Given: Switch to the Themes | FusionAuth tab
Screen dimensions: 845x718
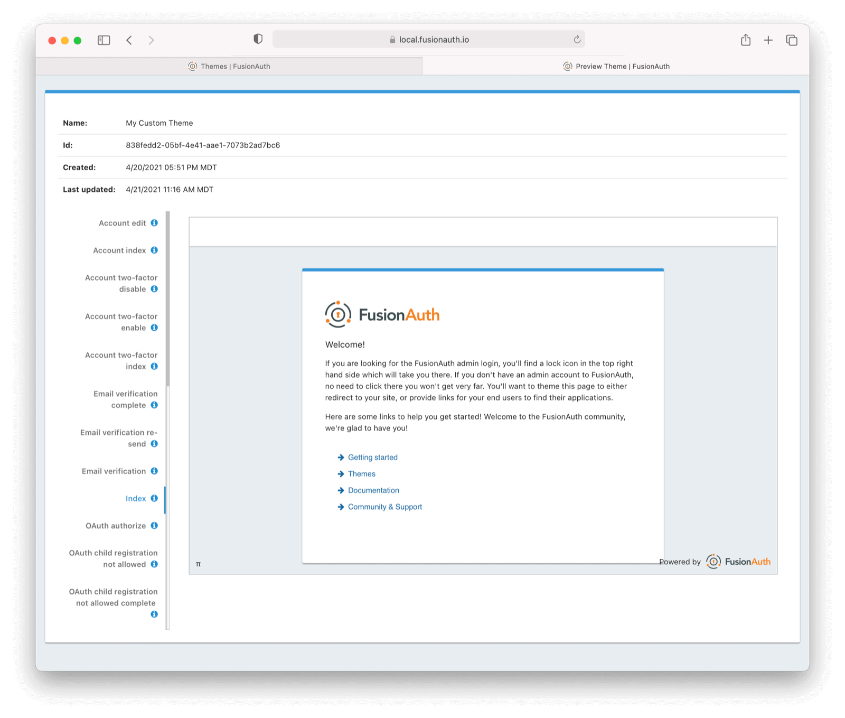Looking at the screenshot, I should pyautogui.click(x=229, y=66).
